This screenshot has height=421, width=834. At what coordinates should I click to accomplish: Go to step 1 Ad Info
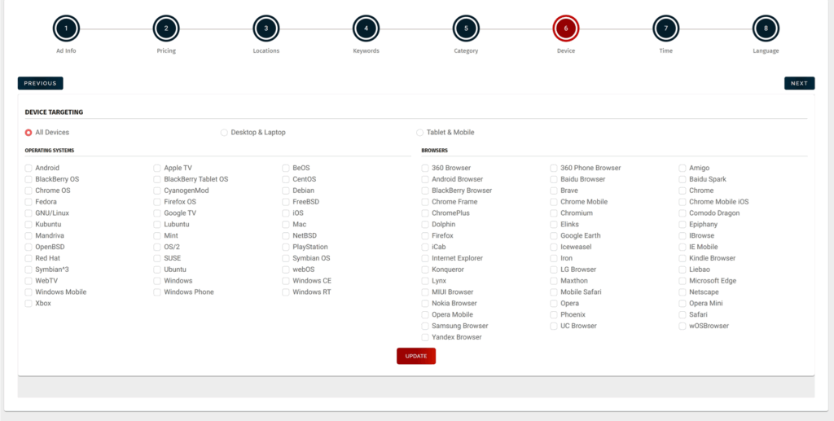(66, 29)
